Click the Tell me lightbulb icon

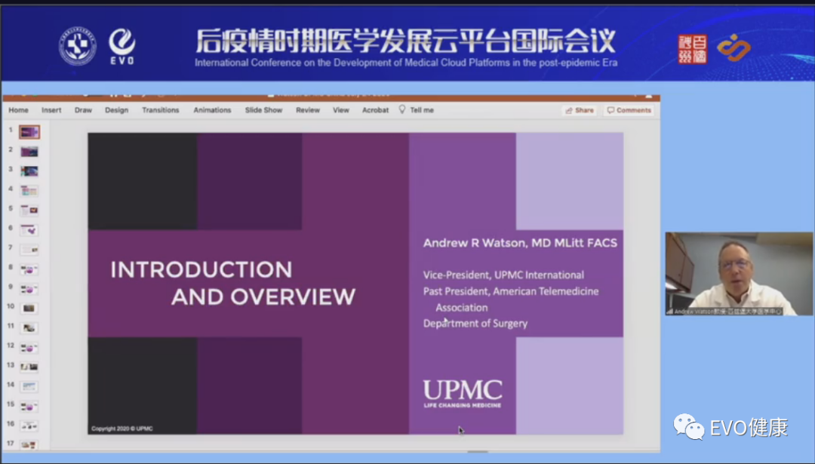pyautogui.click(x=402, y=110)
